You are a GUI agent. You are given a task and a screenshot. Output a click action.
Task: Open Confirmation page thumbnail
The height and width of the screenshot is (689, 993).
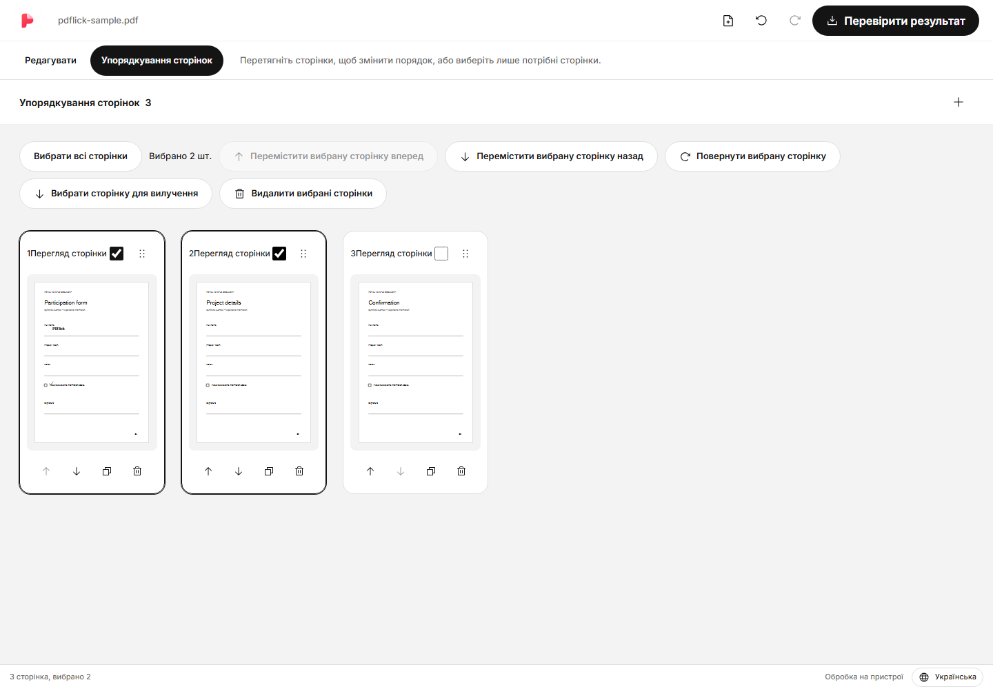(x=416, y=362)
